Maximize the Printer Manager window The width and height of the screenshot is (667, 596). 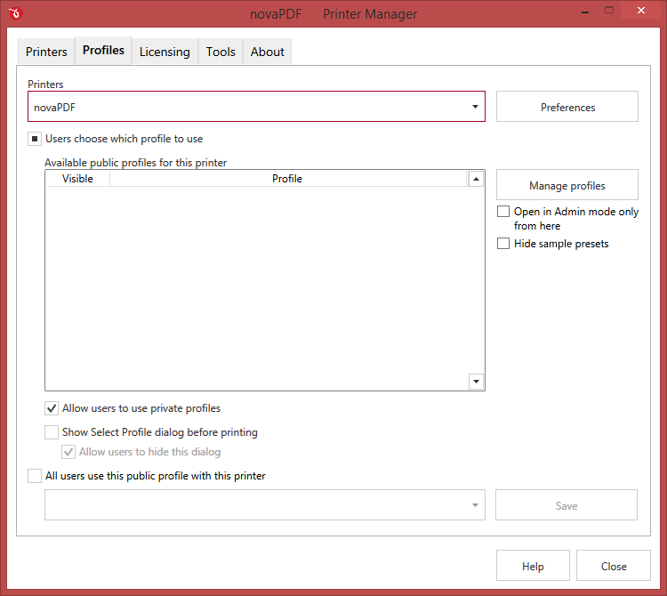(x=609, y=10)
